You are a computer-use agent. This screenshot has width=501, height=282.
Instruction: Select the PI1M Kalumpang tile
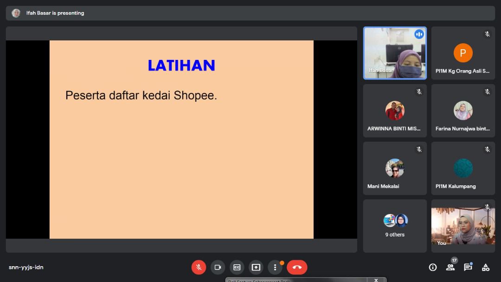pos(463,168)
